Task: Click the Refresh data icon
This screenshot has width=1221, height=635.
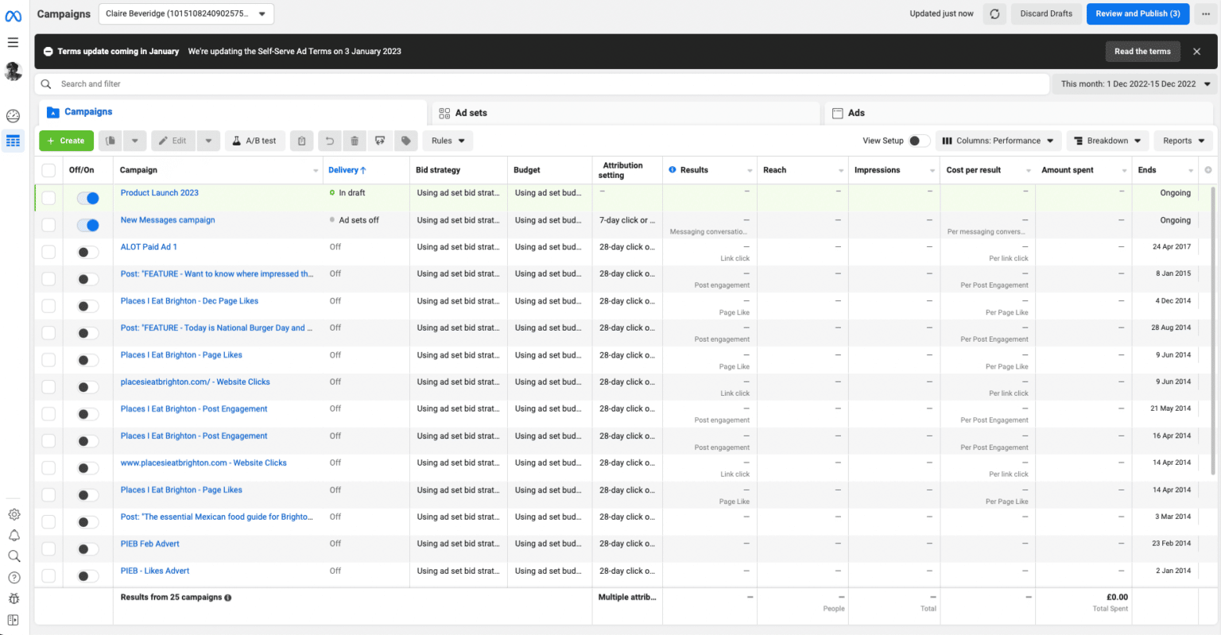Action: tap(994, 14)
